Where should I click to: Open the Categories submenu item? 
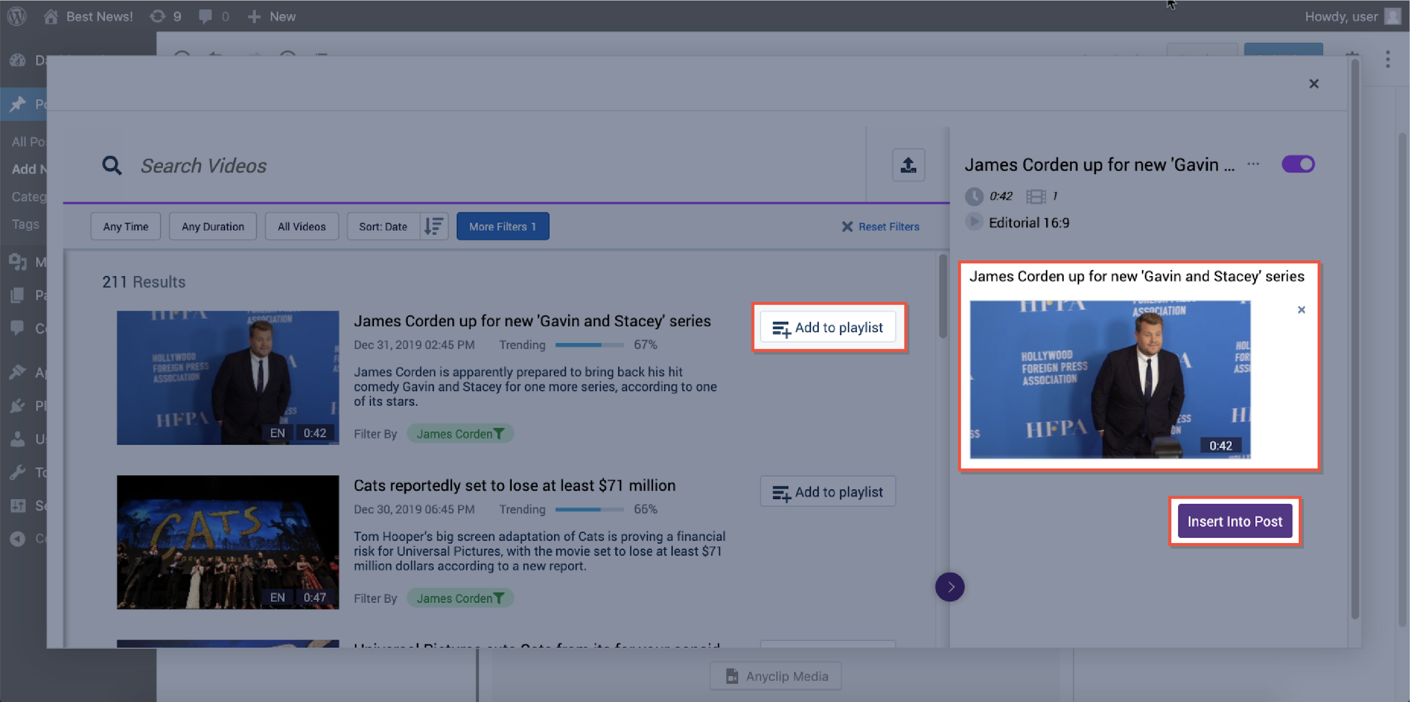click(28, 197)
